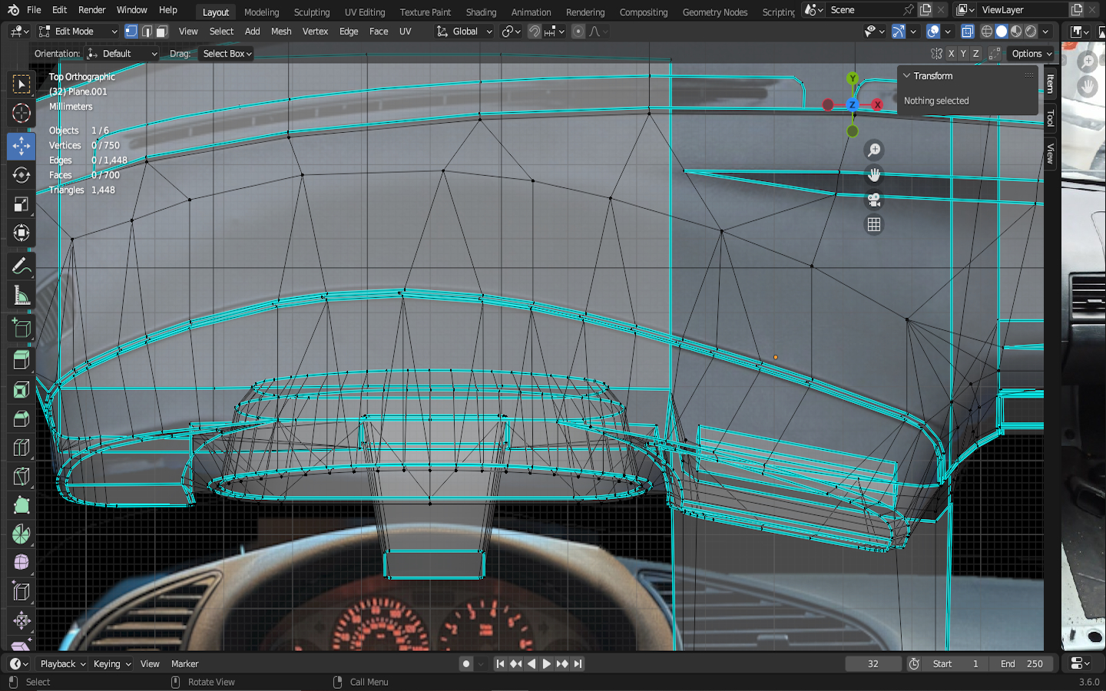Viewport: 1106px width, 691px height.
Task: Toggle camera view gizmo button
Action: pos(874,200)
